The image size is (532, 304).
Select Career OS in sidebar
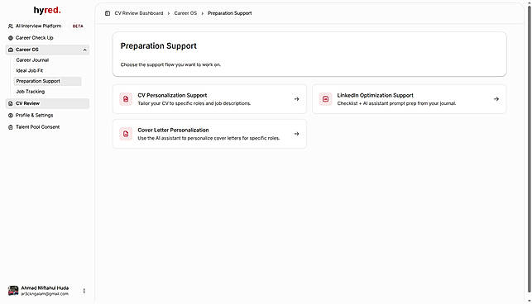pyautogui.click(x=47, y=50)
